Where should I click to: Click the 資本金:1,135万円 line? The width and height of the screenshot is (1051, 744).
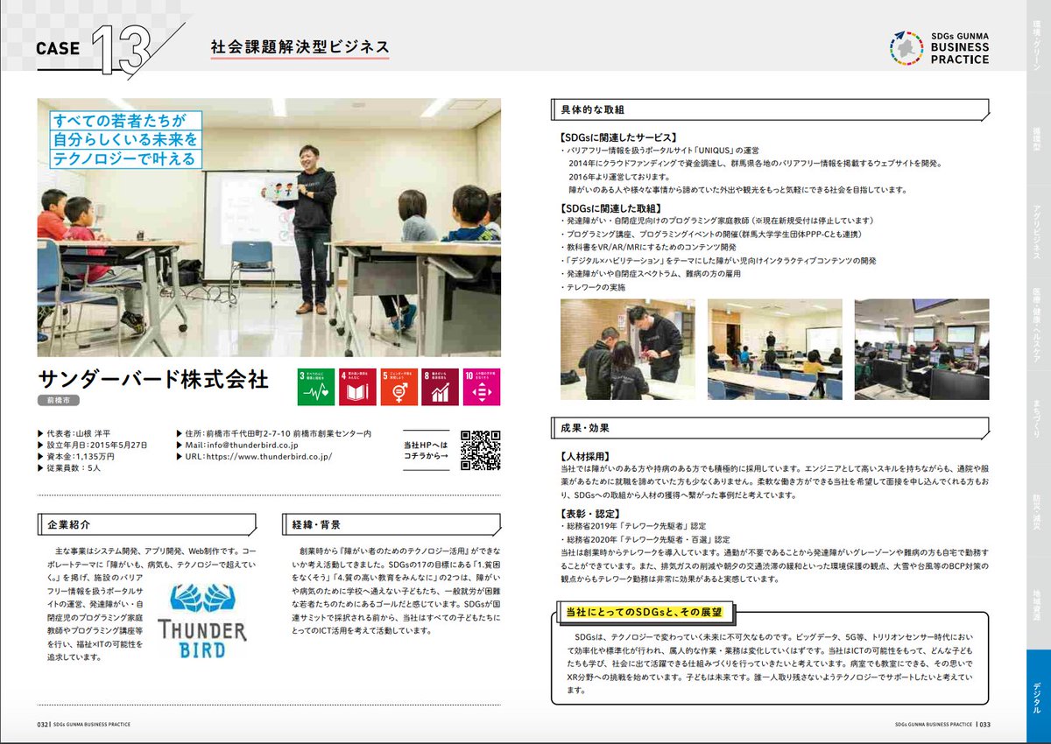tap(76, 457)
